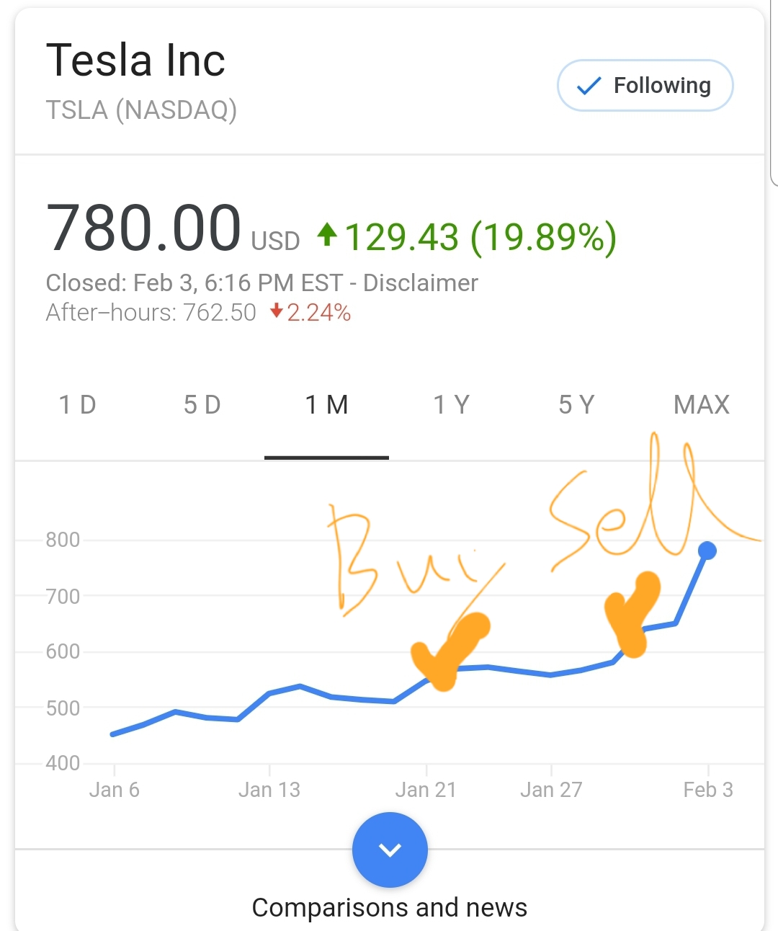Select the 1 D time range tab
Screen dimensions: 778x931
(x=77, y=405)
